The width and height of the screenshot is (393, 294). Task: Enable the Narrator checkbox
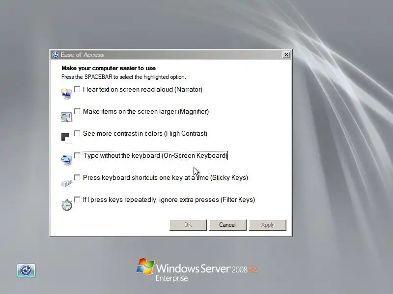click(x=77, y=89)
